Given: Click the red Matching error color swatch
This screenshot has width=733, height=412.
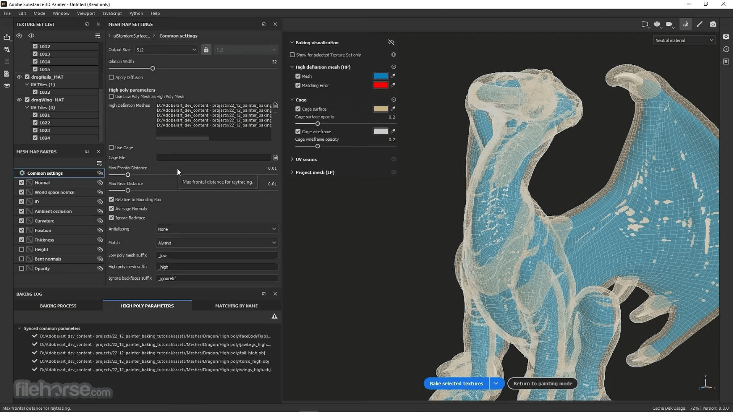Looking at the screenshot, I should pos(380,85).
